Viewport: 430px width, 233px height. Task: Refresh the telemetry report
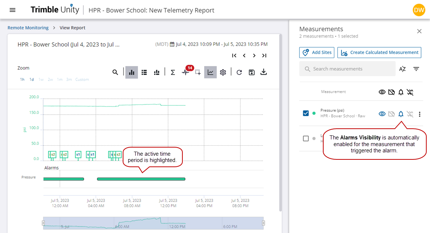click(239, 72)
